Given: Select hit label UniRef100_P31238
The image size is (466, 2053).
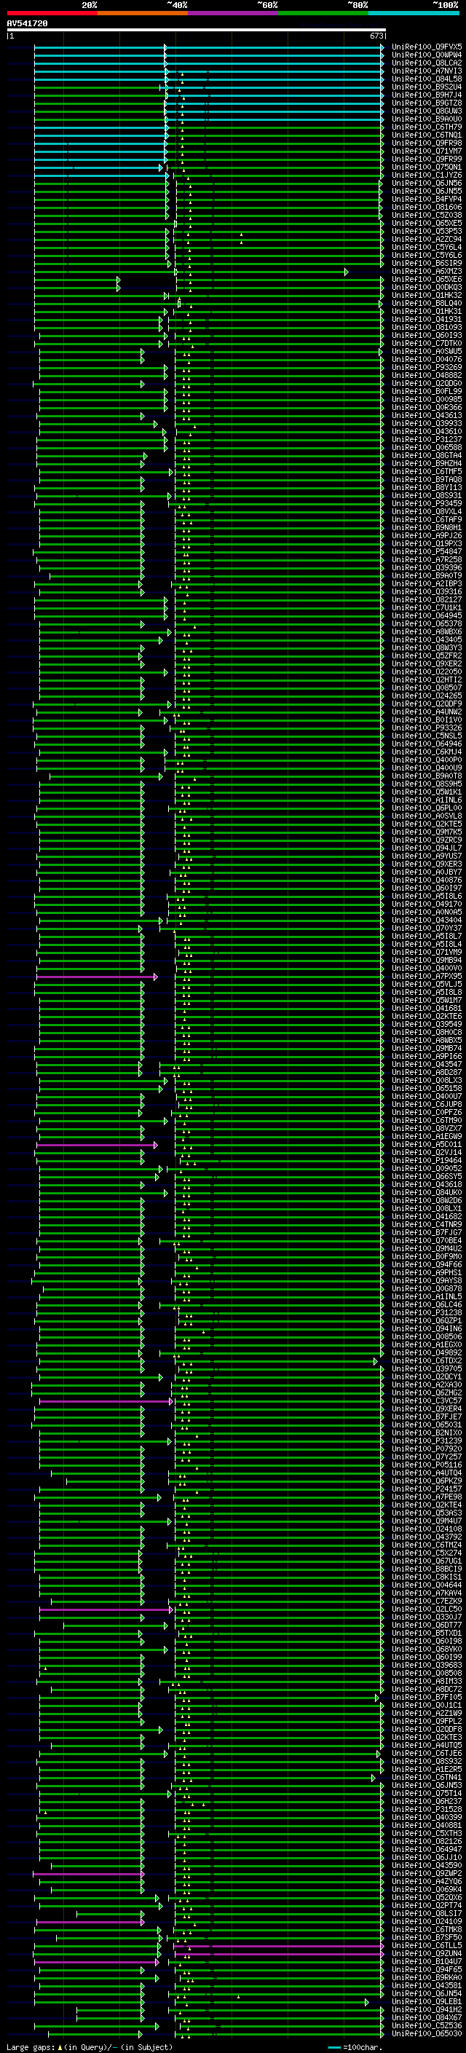Looking at the screenshot, I should click(x=427, y=1312).
